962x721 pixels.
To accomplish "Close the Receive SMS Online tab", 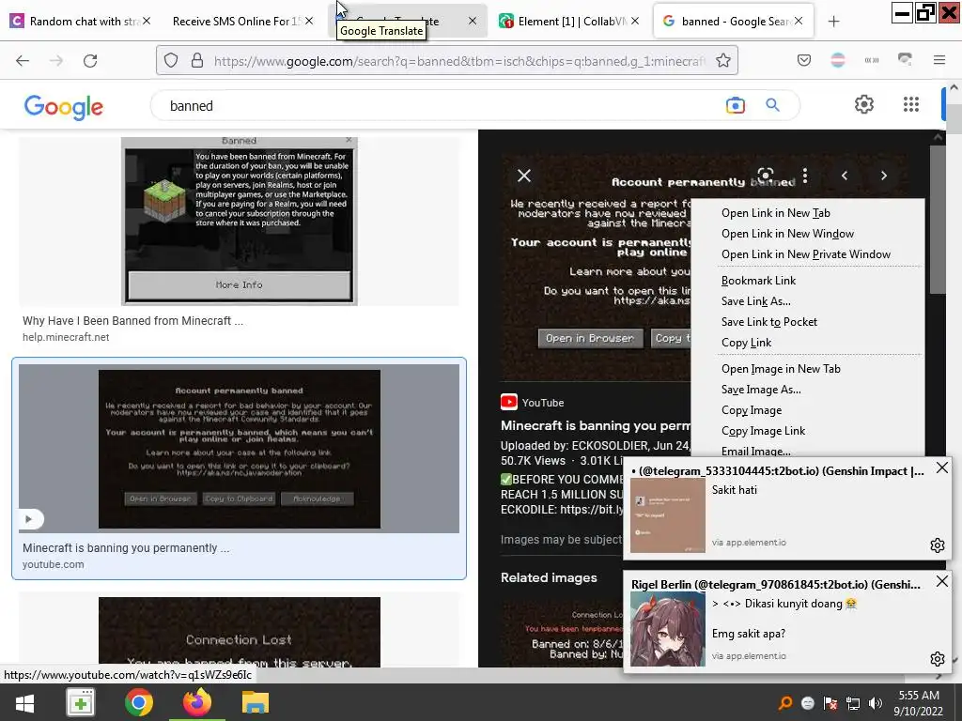I will (309, 21).
